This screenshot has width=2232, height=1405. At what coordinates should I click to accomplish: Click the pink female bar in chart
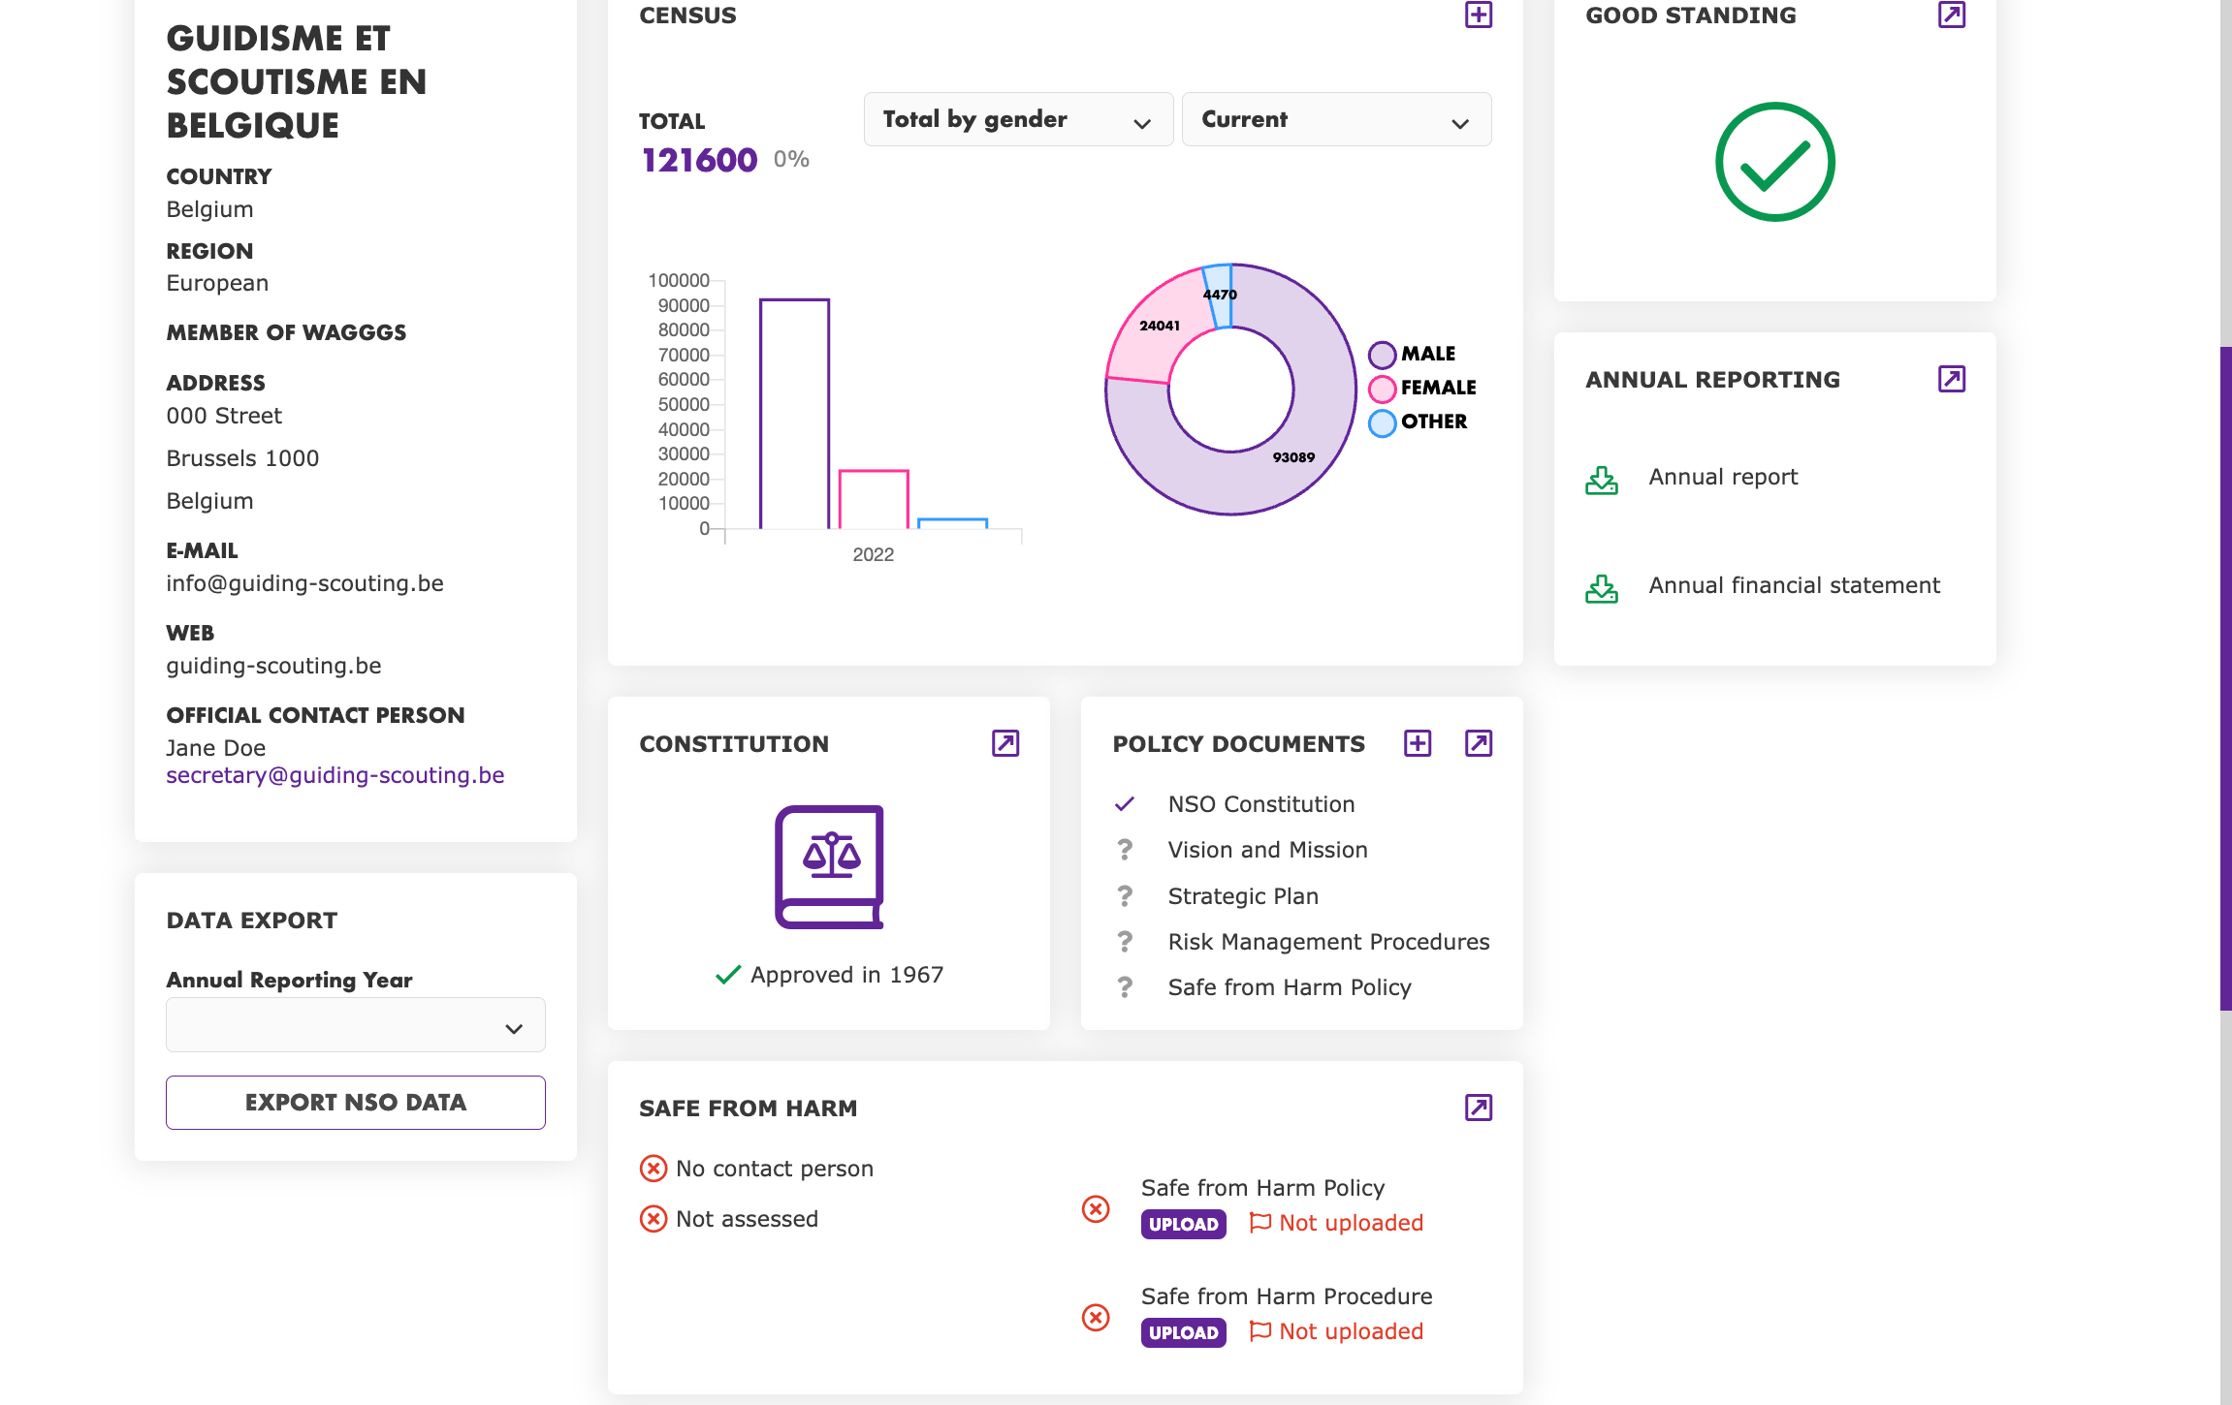click(874, 500)
